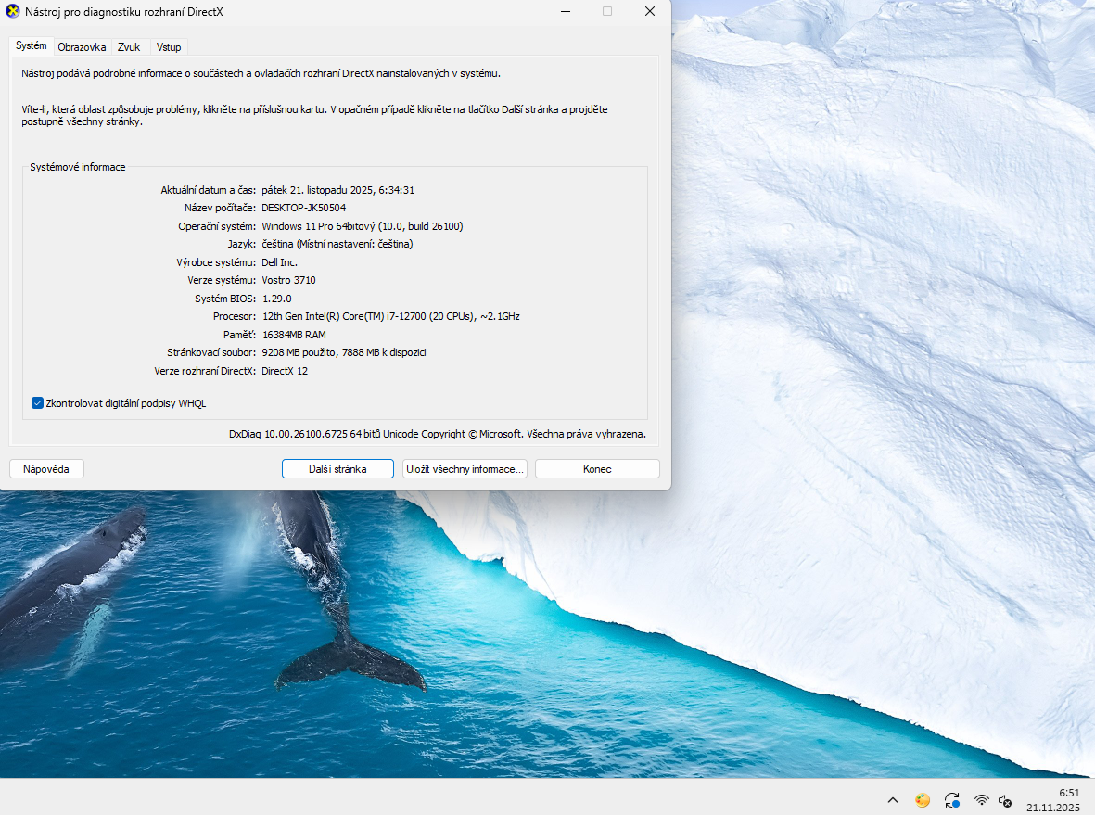Click the Další stránka button
1095x815 pixels.
pos(337,468)
